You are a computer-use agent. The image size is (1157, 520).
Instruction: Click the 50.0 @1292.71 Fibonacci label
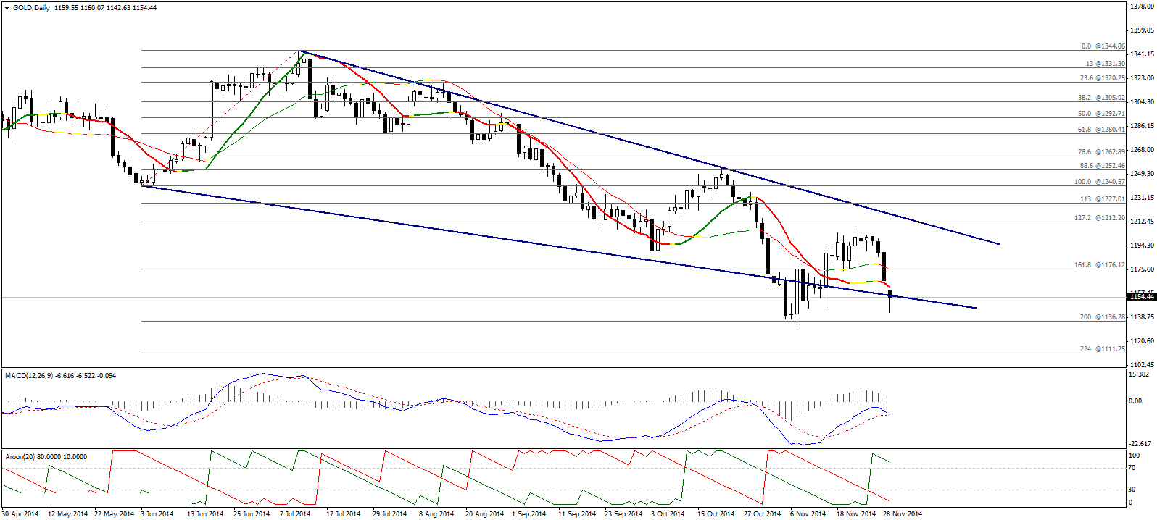click(1101, 114)
